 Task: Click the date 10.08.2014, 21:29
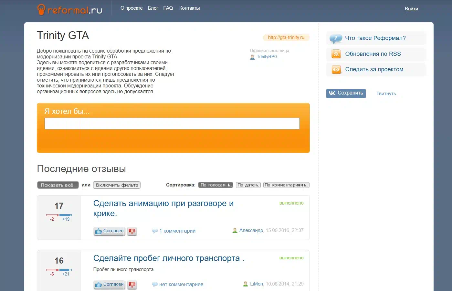click(x=285, y=284)
